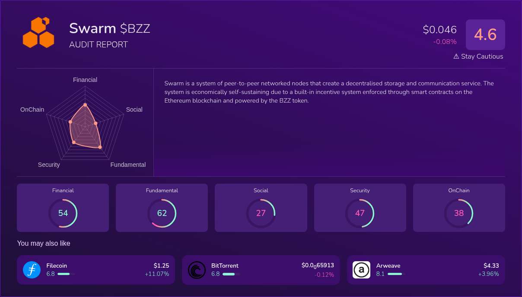Click the Arweave circled-a logo
Viewport: 522px width, 297px height.
[361, 270]
